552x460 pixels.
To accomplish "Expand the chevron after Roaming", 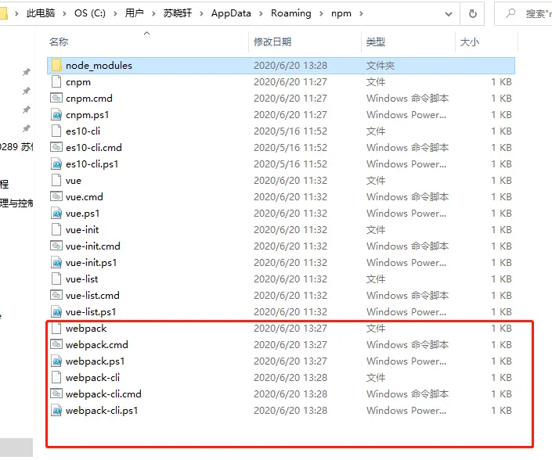I will point(321,14).
